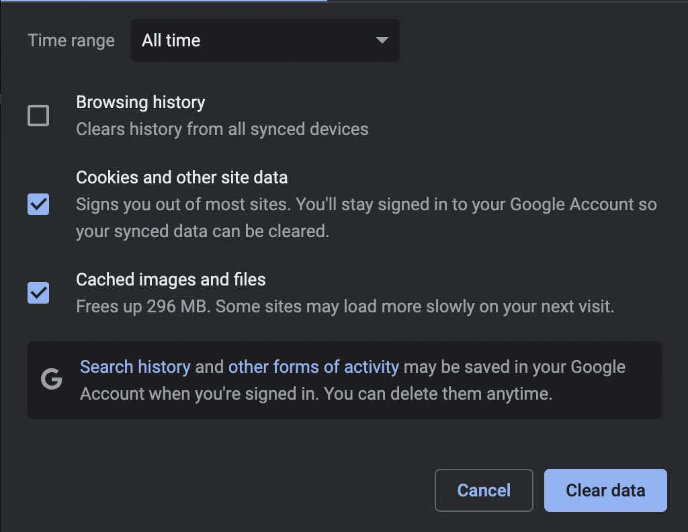Follow the other forms of activity link
The height and width of the screenshot is (532, 688).
(x=313, y=367)
